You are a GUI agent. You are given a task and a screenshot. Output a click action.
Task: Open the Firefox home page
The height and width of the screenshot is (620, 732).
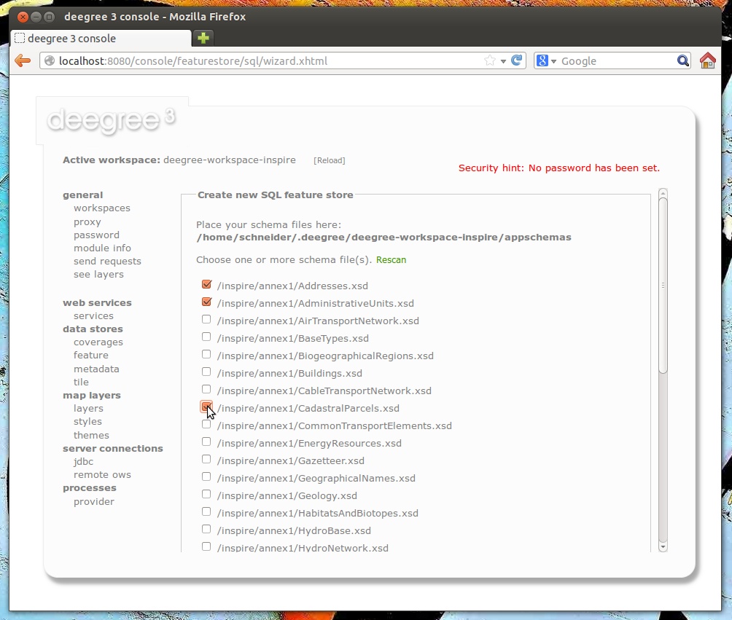[x=706, y=61]
